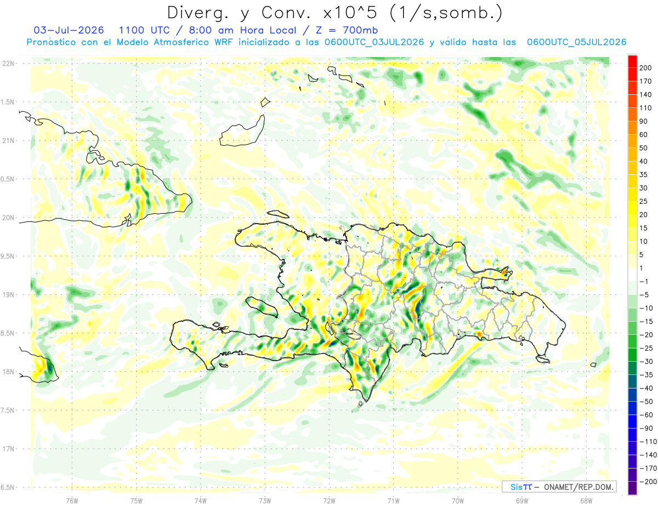Click the "76W" longitude label
The image size is (658, 508).
72,500
